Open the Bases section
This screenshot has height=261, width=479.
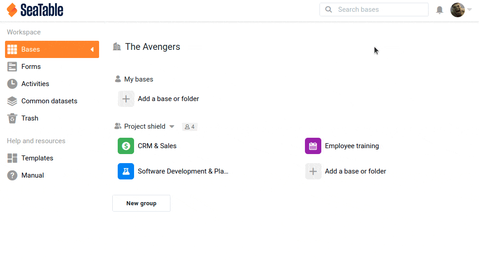(x=52, y=49)
